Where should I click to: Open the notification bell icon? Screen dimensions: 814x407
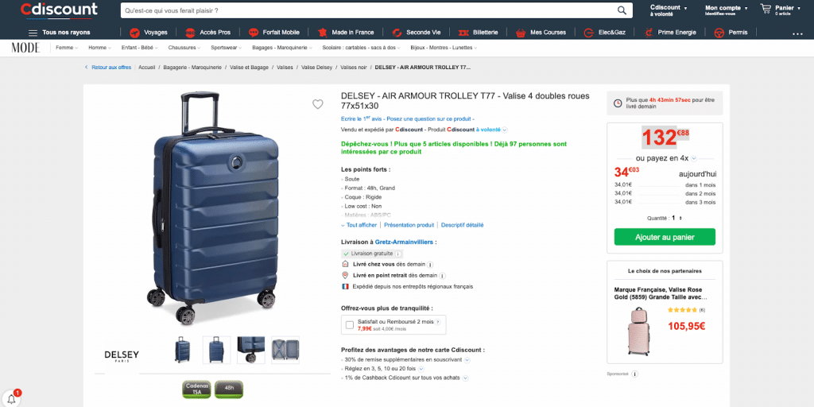coord(11,400)
